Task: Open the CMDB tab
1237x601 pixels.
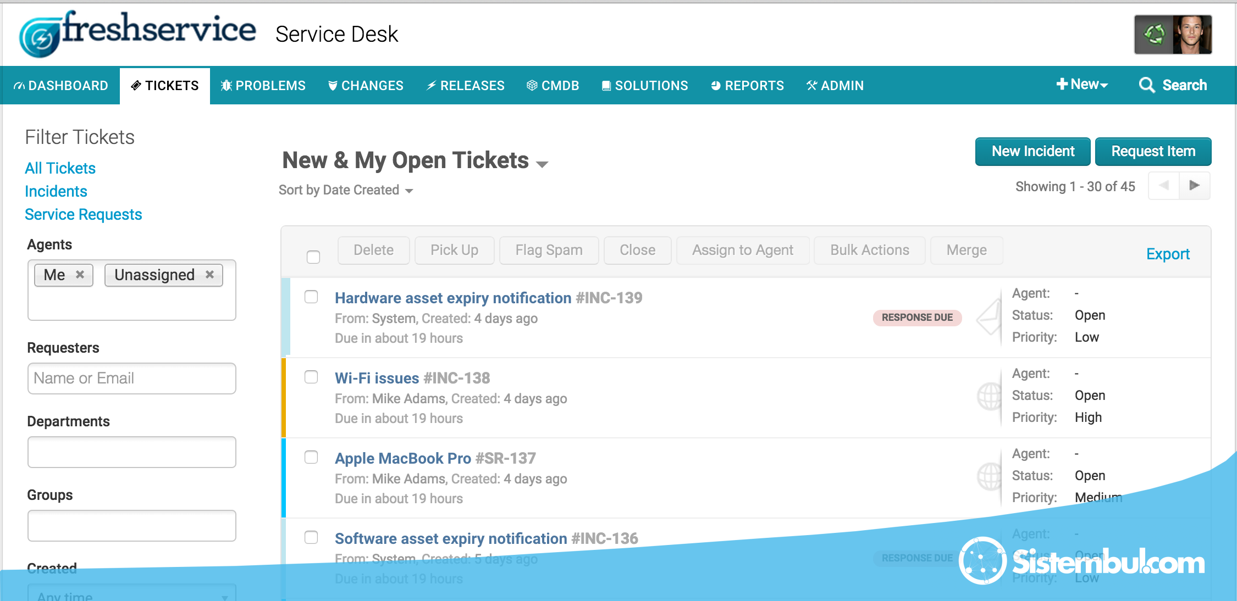Action: (553, 86)
